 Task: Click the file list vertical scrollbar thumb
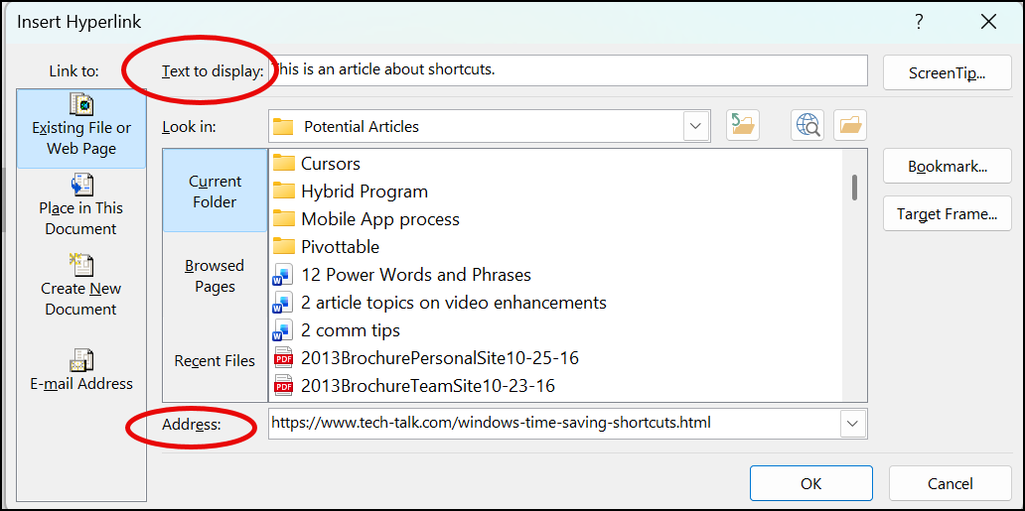pos(854,188)
